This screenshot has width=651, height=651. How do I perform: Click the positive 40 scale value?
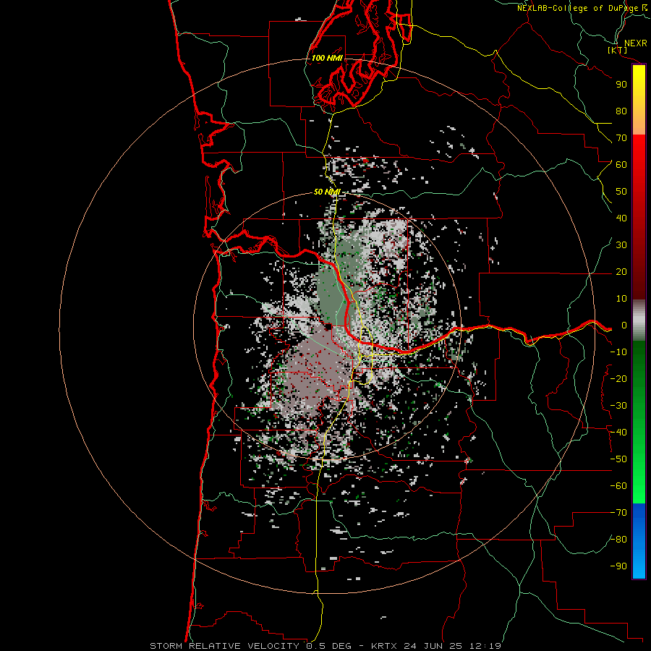click(621, 218)
